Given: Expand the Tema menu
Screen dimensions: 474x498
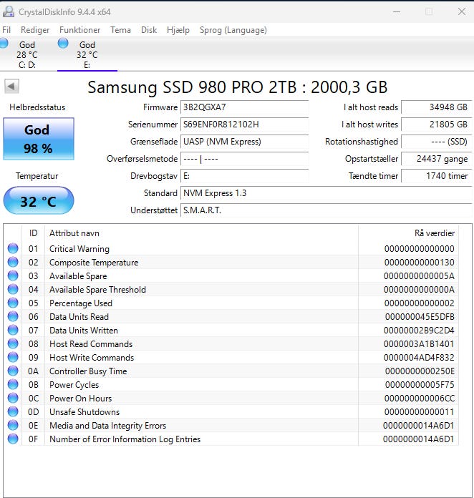Looking at the screenshot, I should [120, 30].
